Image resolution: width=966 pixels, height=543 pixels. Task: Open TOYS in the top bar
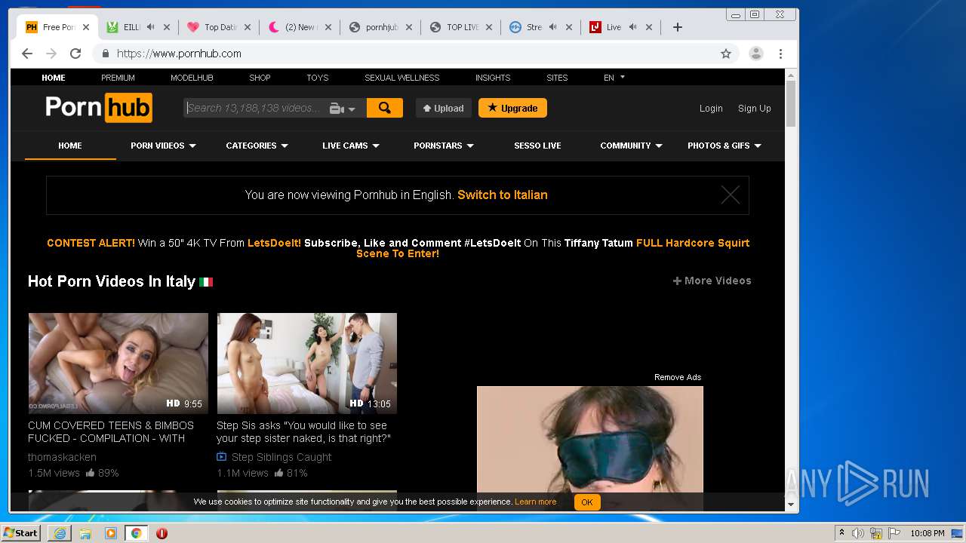(317, 78)
